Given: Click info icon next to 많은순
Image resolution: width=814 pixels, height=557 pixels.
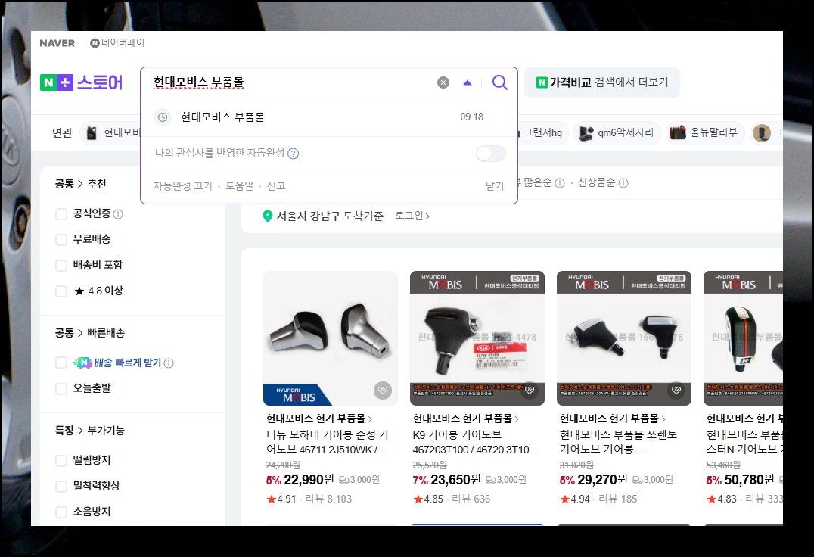Looking at the screenshot, I should pyautogui.click(x=560, y=182).
